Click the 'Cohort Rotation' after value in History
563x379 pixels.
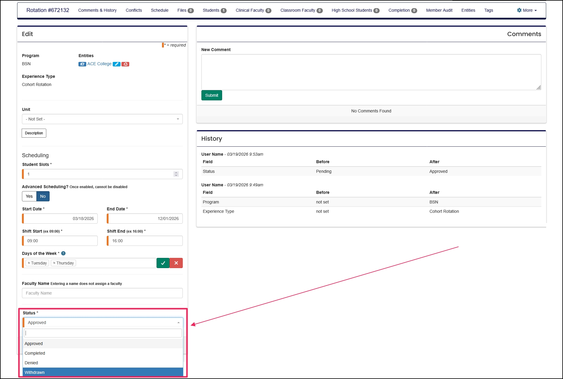click(444, 211)
